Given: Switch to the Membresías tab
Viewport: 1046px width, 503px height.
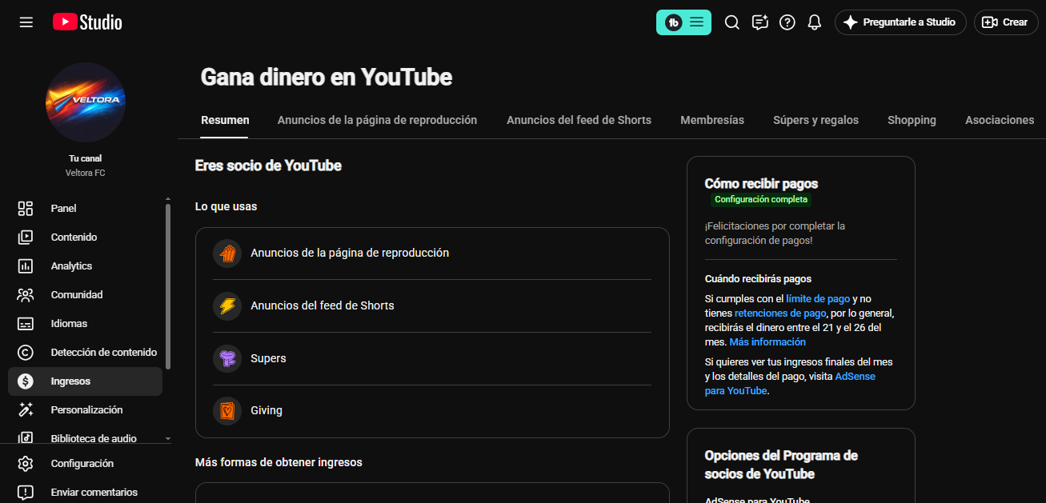Looking at the screenshot, I should coord(712,120).
